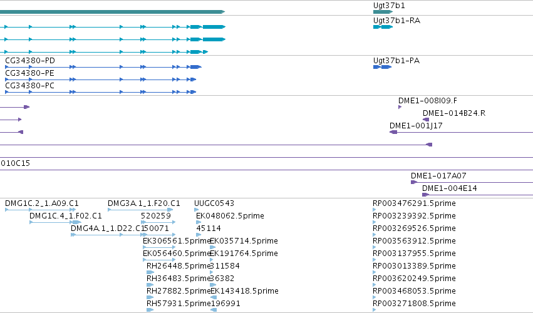Select the RP003137955.5prime EST label
Image resolution: width=533 pixels, height=313 pixels.
click(414, 254)
